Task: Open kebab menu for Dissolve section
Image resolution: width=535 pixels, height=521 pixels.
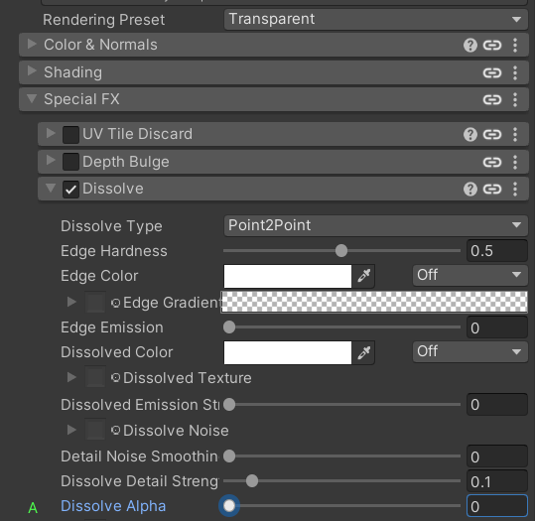Action: click(515, 189)
